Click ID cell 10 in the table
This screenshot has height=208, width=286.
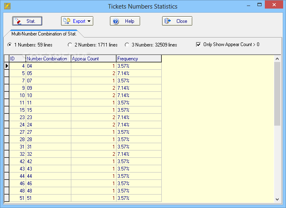(x=18, y=95)
